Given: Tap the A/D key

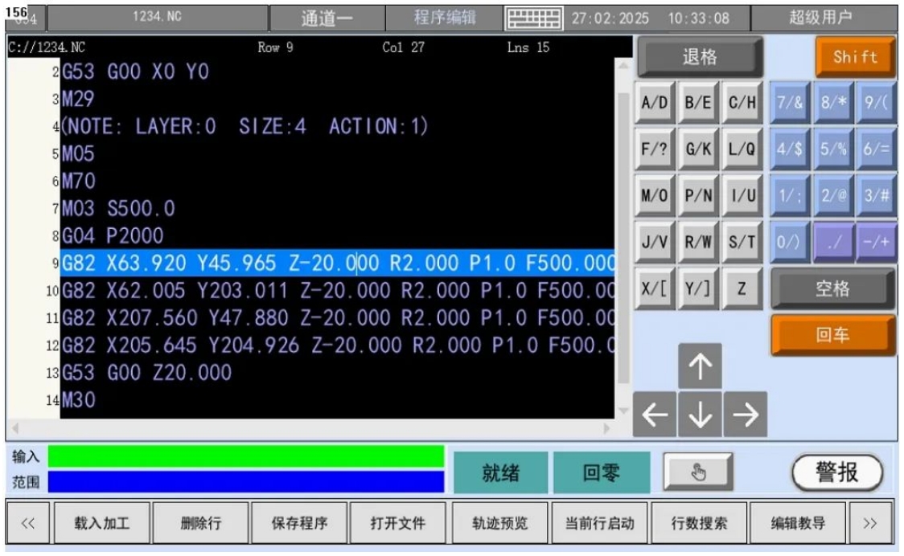Looking at the screenshot, I should coord(655,103).
